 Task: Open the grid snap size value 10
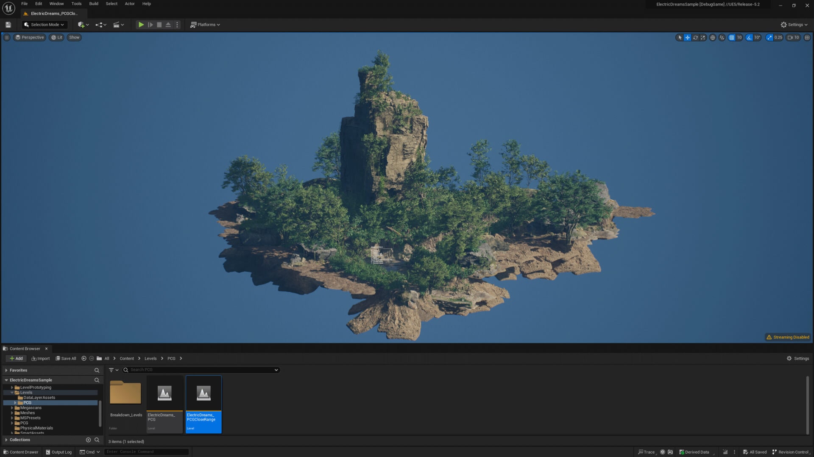739,37
